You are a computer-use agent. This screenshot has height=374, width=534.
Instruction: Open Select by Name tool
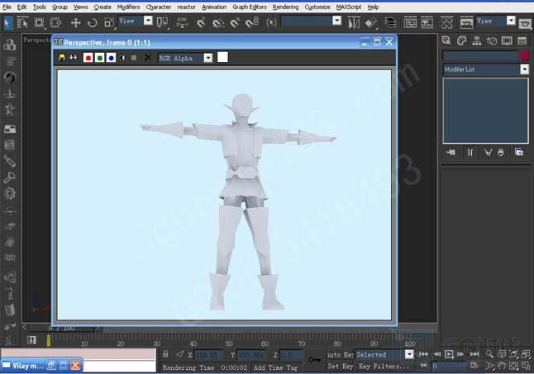point(22,23)
